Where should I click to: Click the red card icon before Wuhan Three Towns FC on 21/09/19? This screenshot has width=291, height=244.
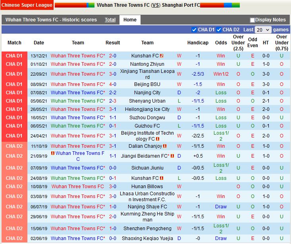[53, 153]
